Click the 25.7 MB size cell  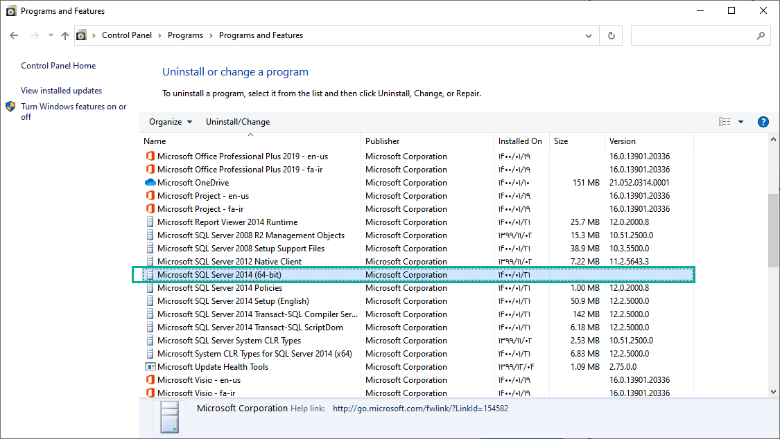[x=585, y=222]
